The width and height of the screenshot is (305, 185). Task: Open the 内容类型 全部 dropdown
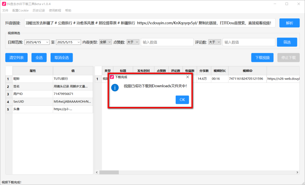coord(105,42)
